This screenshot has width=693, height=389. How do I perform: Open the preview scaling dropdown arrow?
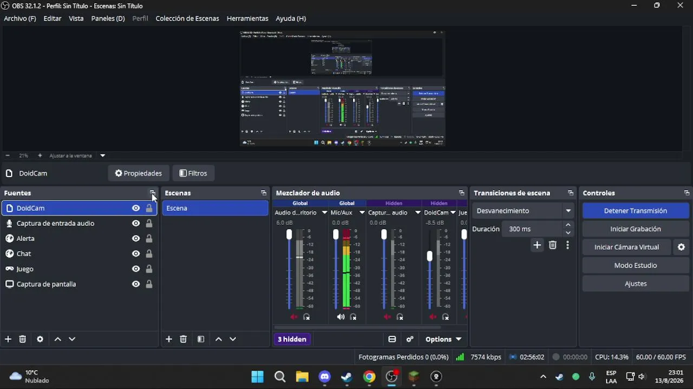click(x=102, y=156)
